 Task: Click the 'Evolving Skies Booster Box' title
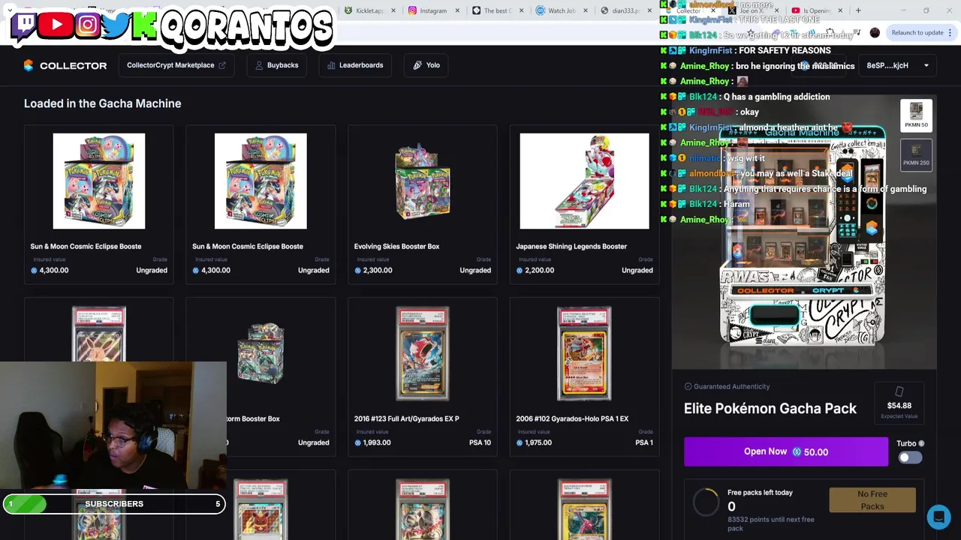pyautogui.click(x=396, y=246)
